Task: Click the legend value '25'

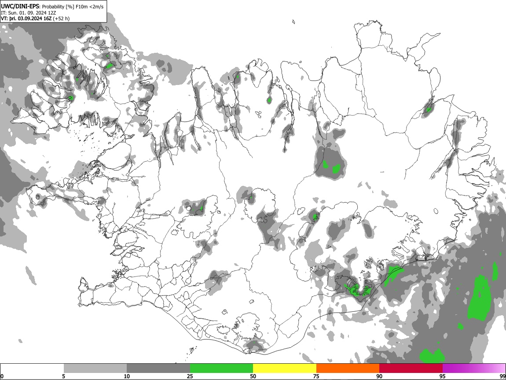Action: pyautogui.click(x=190, y=376)
